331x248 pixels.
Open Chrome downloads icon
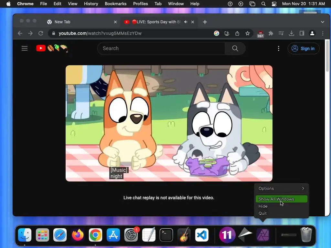(292, 33)
